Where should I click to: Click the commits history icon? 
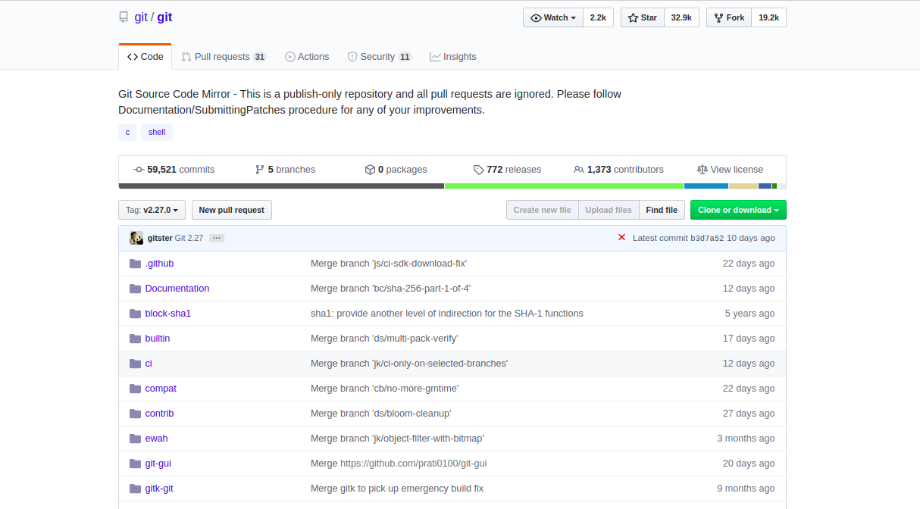139,170
